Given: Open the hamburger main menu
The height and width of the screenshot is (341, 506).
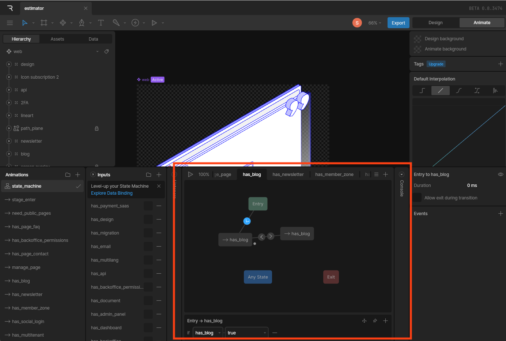Looking at the screenshot, I should [10, 23].
